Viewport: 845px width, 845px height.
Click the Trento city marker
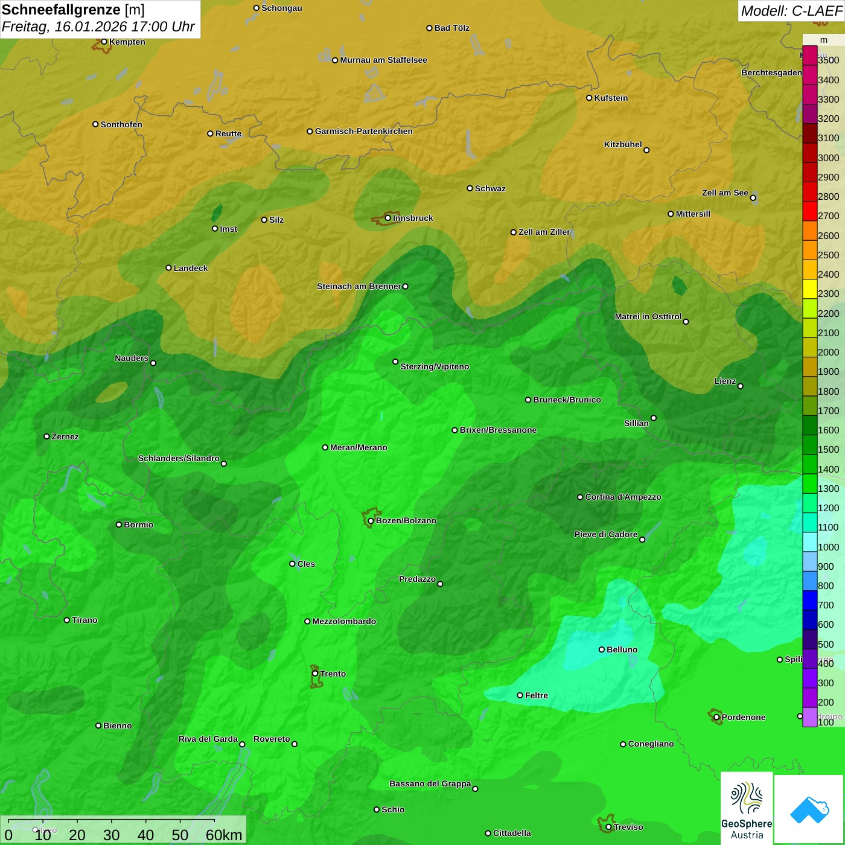pyautogui.click(x=315, y=674)
